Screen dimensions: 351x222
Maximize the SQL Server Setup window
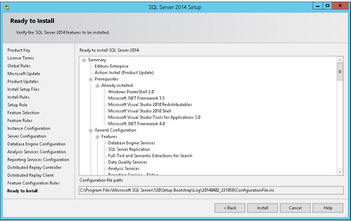[x=328, y=6]
